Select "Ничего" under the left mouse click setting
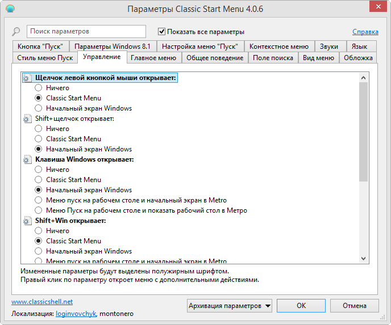391x325 pixels. (39, 88)
